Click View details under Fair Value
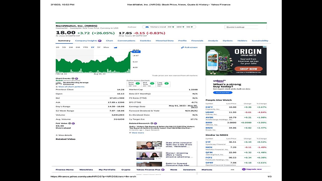The height and width of the screenshot is (181, 322). point(65,135)
